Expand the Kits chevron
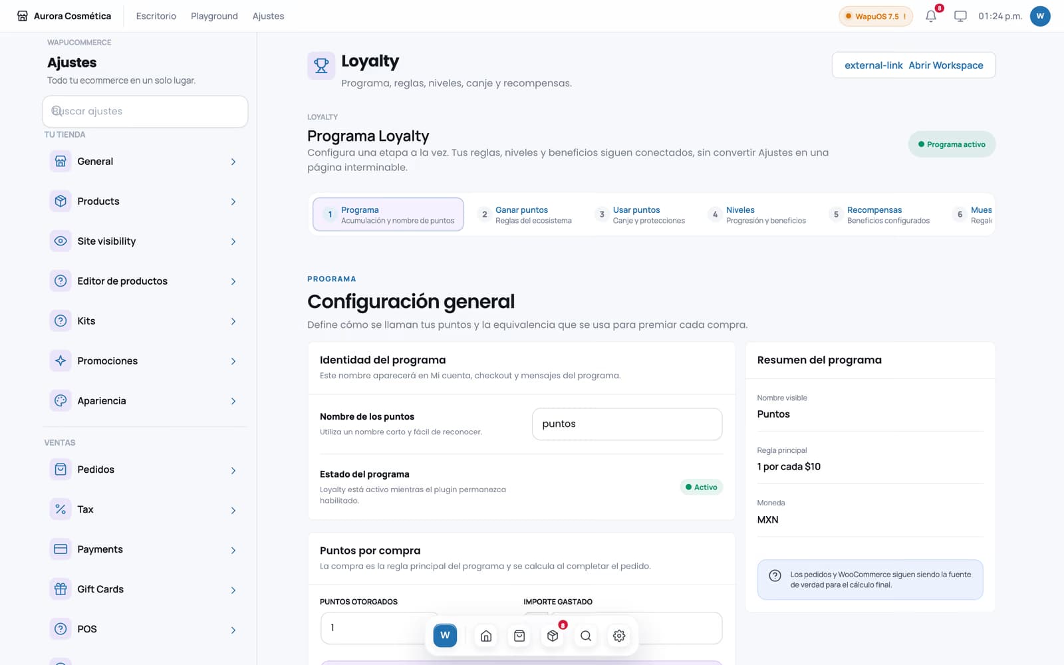 [x=233, y=321]
